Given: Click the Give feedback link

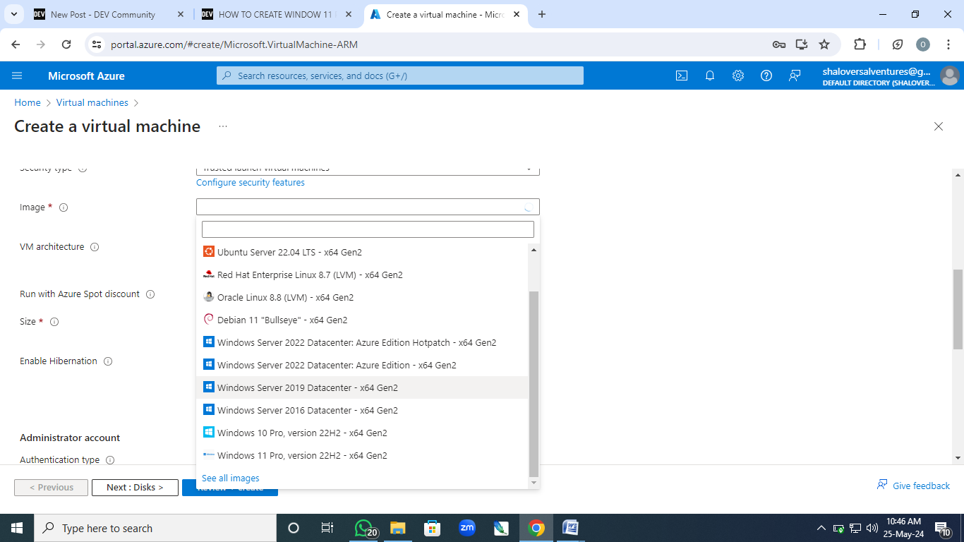Looking at the screenshot, I should point(913,486).
